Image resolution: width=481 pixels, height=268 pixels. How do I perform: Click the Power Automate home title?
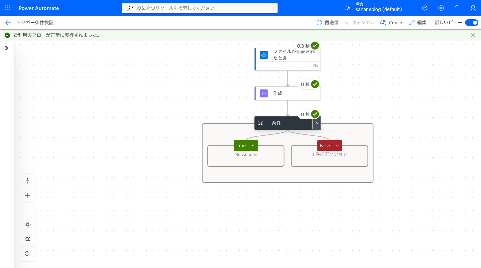tap(39, 8)
